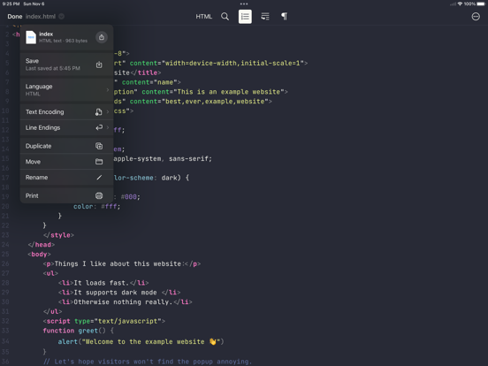
Task: Expand the Text Encoding submenu
Action: [66, 112]
